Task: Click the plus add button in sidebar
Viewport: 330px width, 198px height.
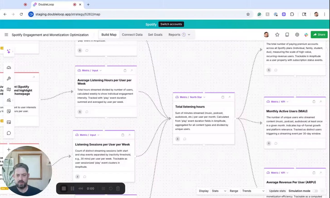Action: tap(9, 150)
